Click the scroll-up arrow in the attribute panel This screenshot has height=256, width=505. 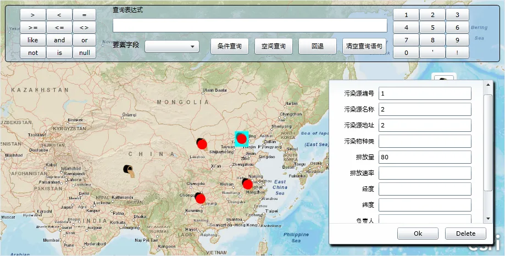pos(487,85)
